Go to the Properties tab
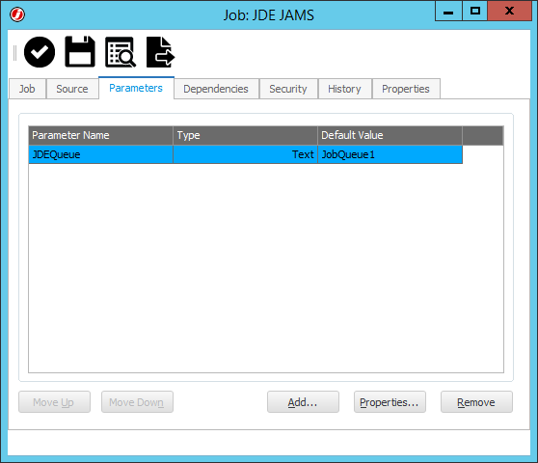Screen dimensions: 538x463 [406, 89]
